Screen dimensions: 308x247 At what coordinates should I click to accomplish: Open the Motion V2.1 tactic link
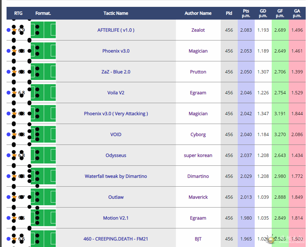116,218
